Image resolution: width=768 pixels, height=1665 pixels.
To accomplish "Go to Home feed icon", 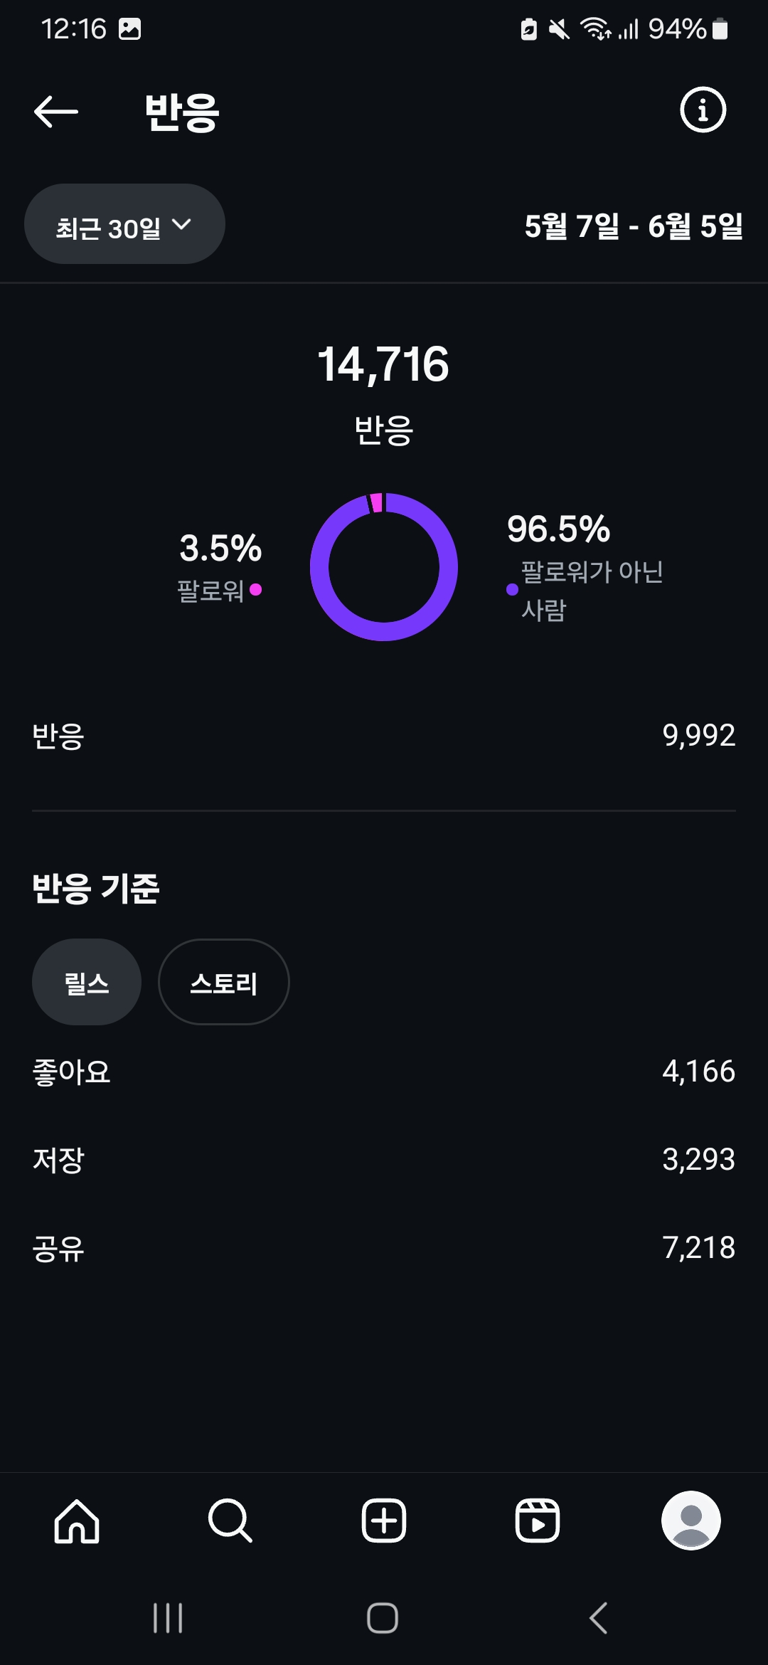I will [x=77, y=1521].
